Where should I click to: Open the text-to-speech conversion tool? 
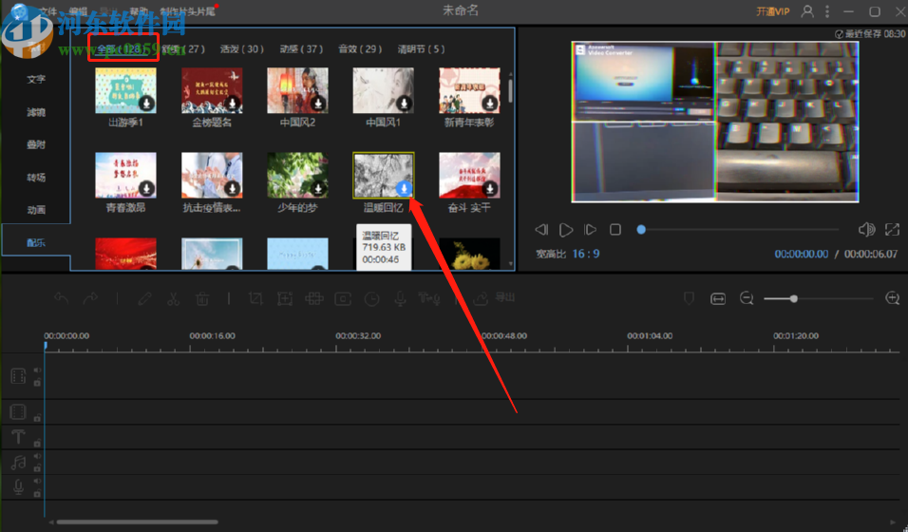429,298
